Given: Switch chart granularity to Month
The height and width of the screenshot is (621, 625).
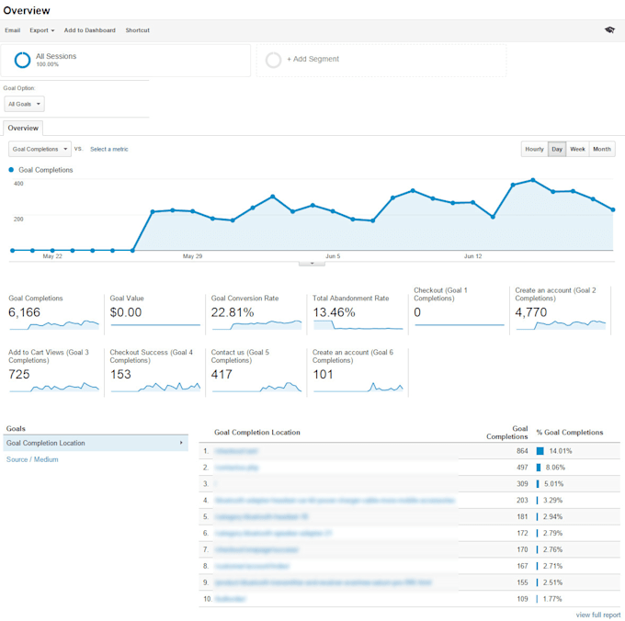Looking at the screenshot, I should (x=602, y=149).
